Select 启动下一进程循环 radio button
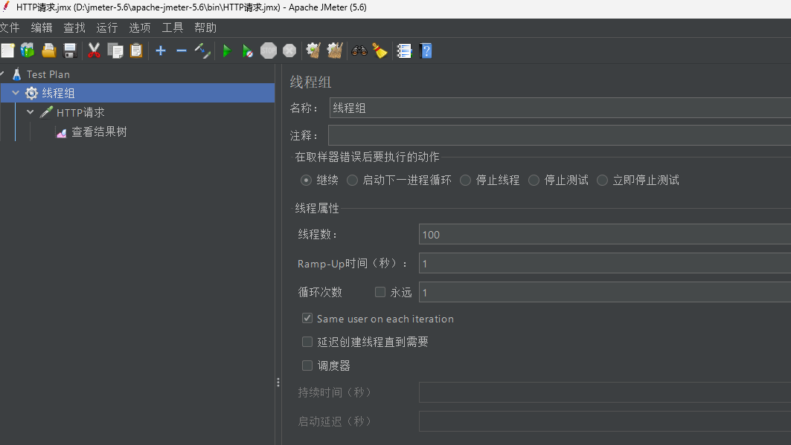Screen dimensions: 791x445 [352, 181]
